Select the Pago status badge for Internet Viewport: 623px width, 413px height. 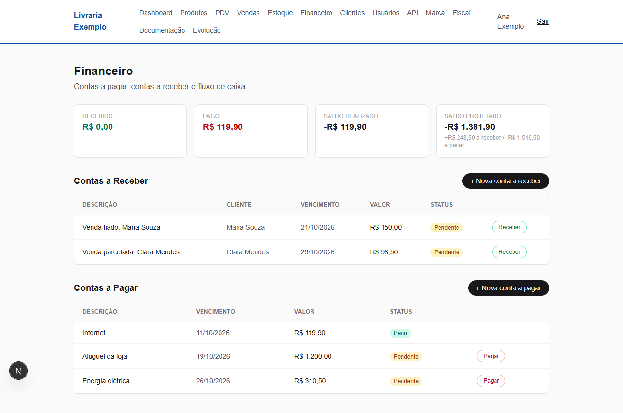[x=401, y=333]
